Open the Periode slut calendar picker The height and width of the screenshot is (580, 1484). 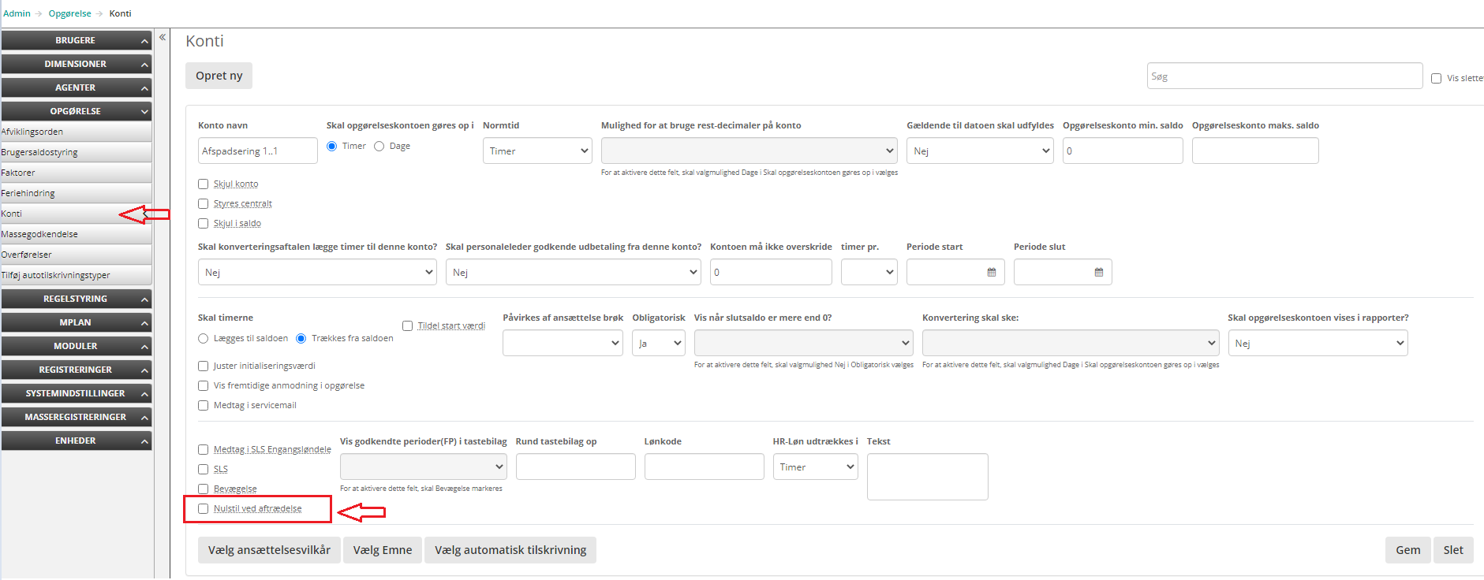(x=1099, y=272)
